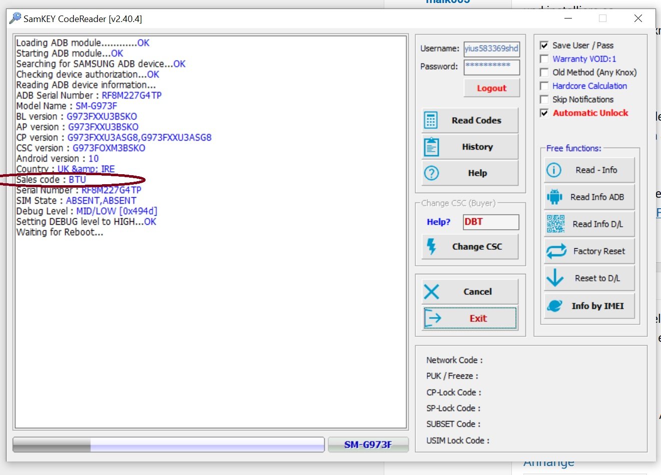Click the lightning bolt icon on Change CSC
Screen dimensions: 661x475
pos(431,247)
